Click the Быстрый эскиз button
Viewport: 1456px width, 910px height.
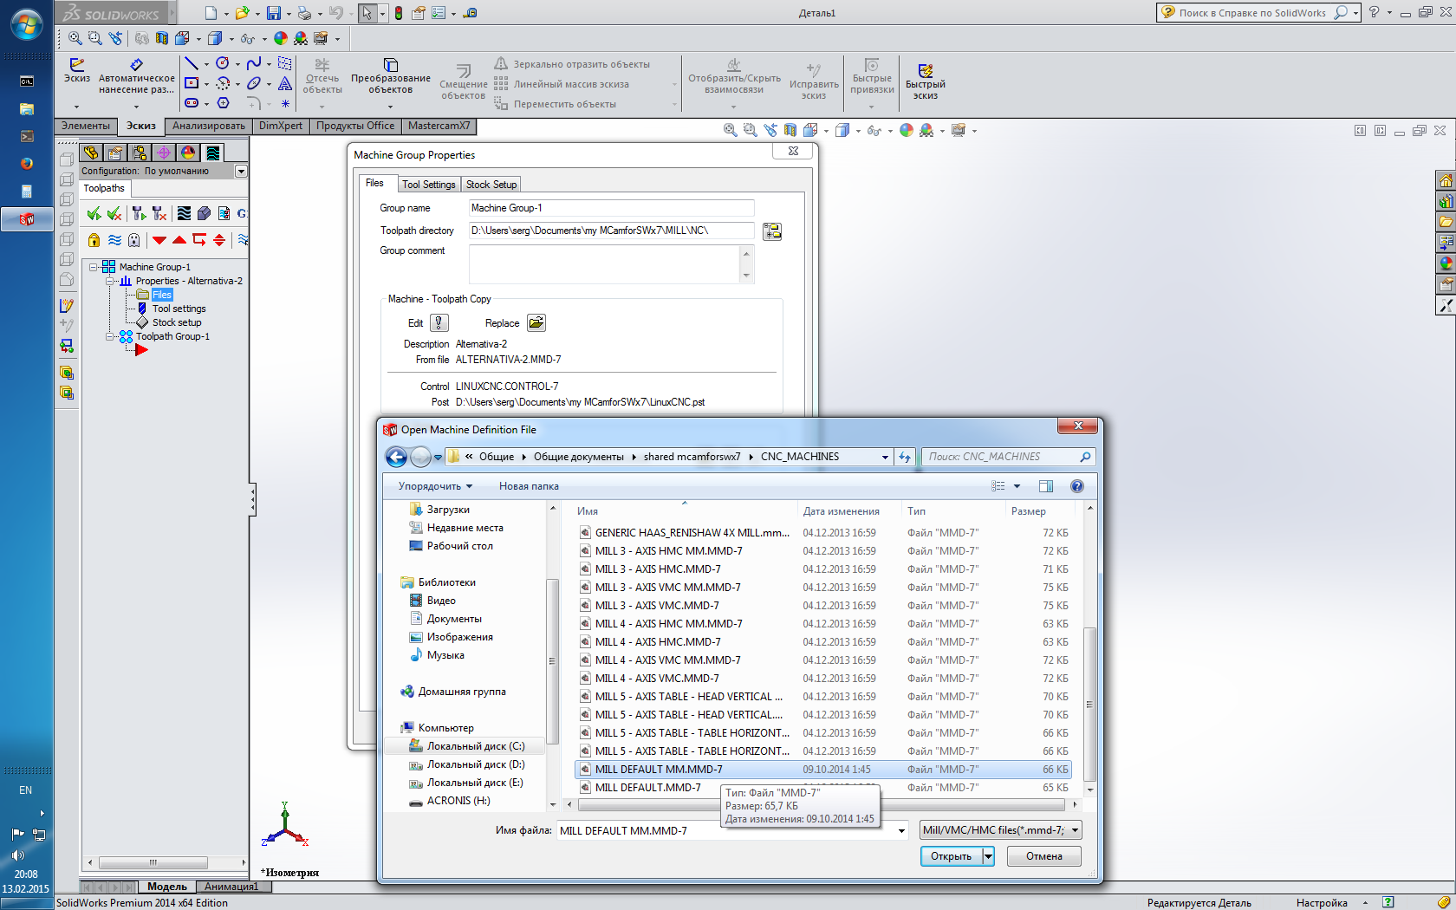tap(926, 82)
